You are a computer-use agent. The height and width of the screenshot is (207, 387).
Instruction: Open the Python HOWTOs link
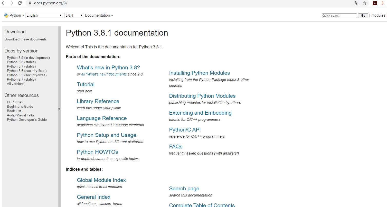(x=98, y=152)
